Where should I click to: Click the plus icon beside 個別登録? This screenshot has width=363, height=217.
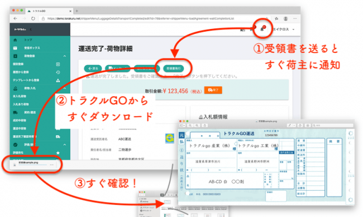(x=58, y=64)
